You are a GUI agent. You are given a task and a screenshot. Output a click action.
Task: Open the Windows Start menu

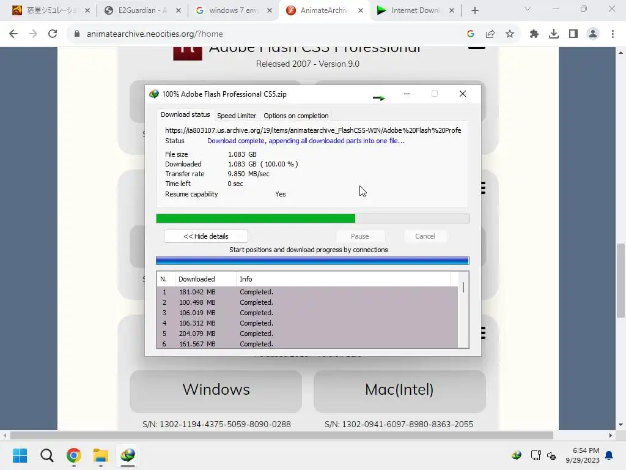point(20,455)
